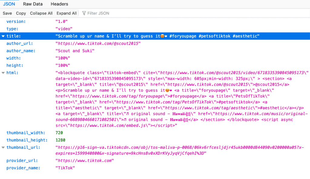The height and width of the screenshot is (179, 310).
Task: Click the thumbnail_height value 1280
Action: pyautogui.click(x=61, y=140)
